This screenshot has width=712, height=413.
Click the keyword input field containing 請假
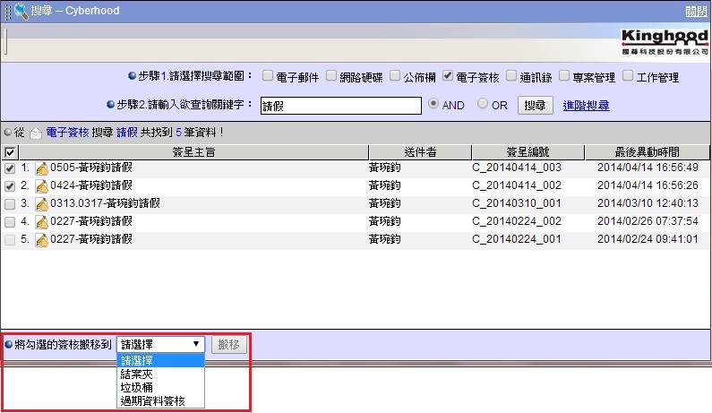coord(340,106)
